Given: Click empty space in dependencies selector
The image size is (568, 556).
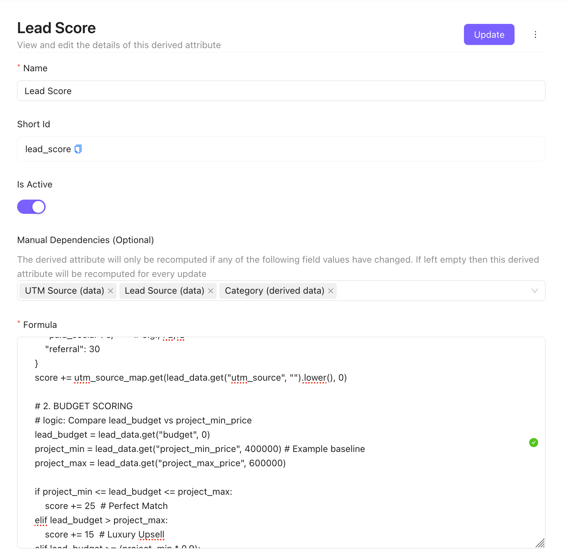Looking at the screenshot, I should tap(428, 291).
